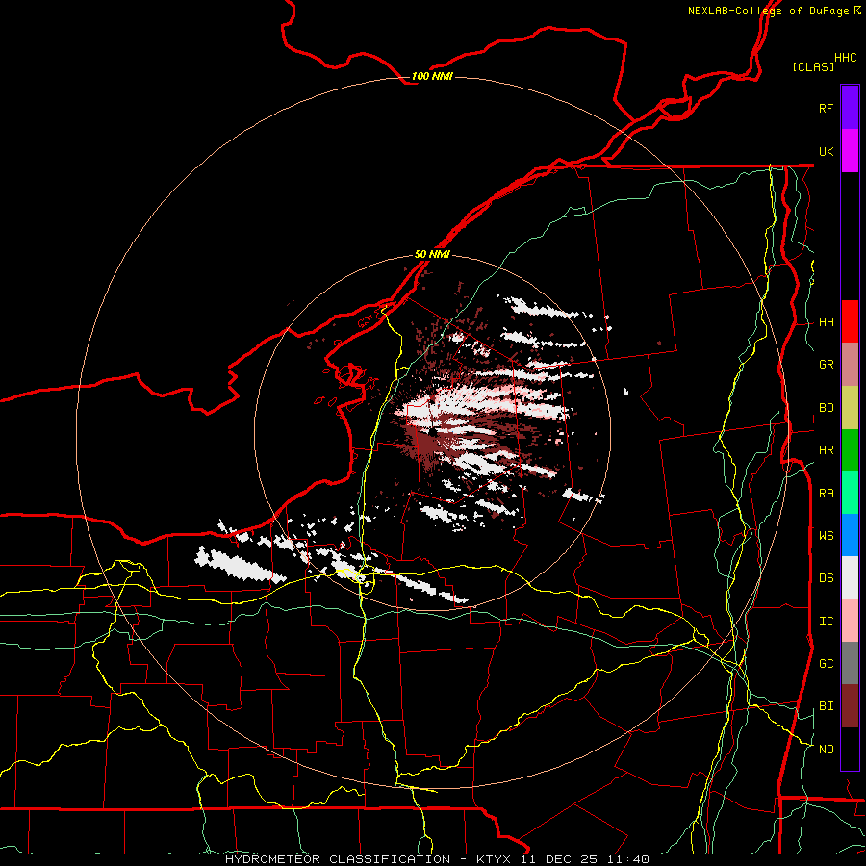The height and width of the screenshot is (866, 866).
Task: Click the HYDROMETEOR CLASSIFICATION title text
Action: (338, 859)
